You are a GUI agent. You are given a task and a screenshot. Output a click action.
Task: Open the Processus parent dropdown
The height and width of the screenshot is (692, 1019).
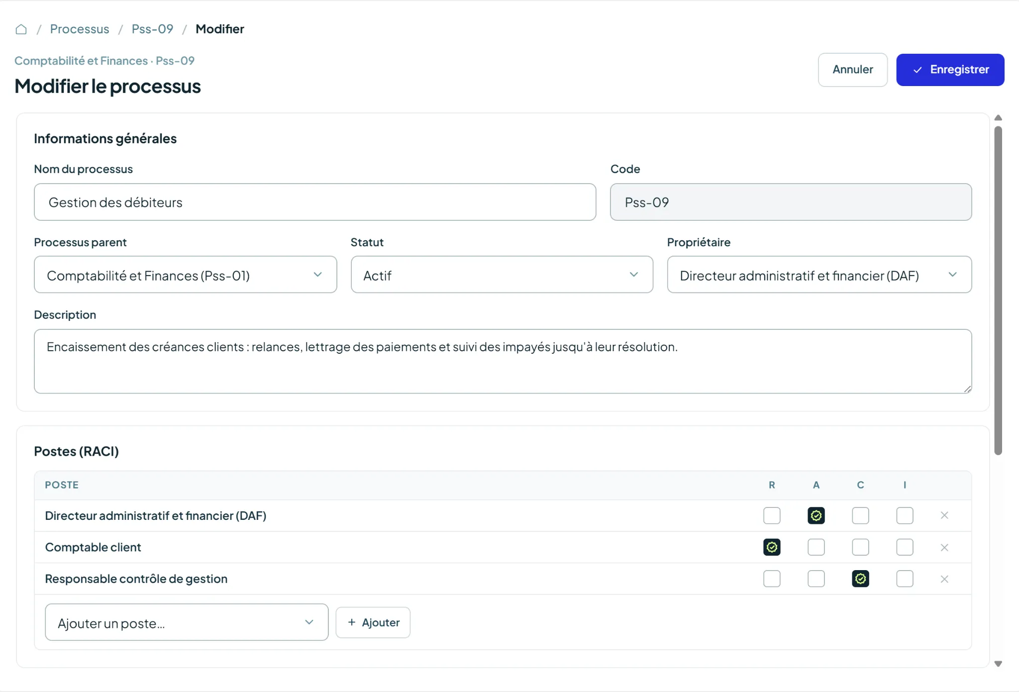pyautogui.click(x=185, y=275)
